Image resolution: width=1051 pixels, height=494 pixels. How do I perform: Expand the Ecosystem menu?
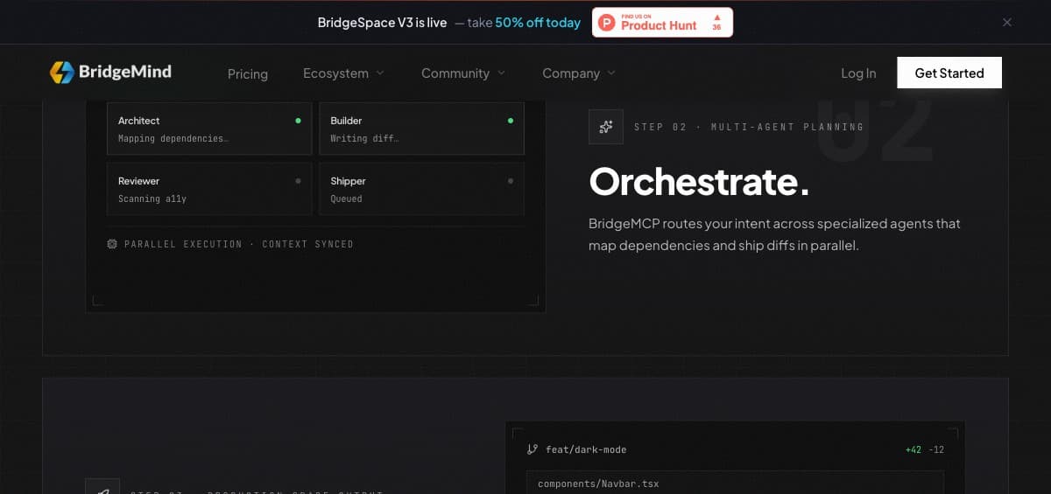coord(343,73)
